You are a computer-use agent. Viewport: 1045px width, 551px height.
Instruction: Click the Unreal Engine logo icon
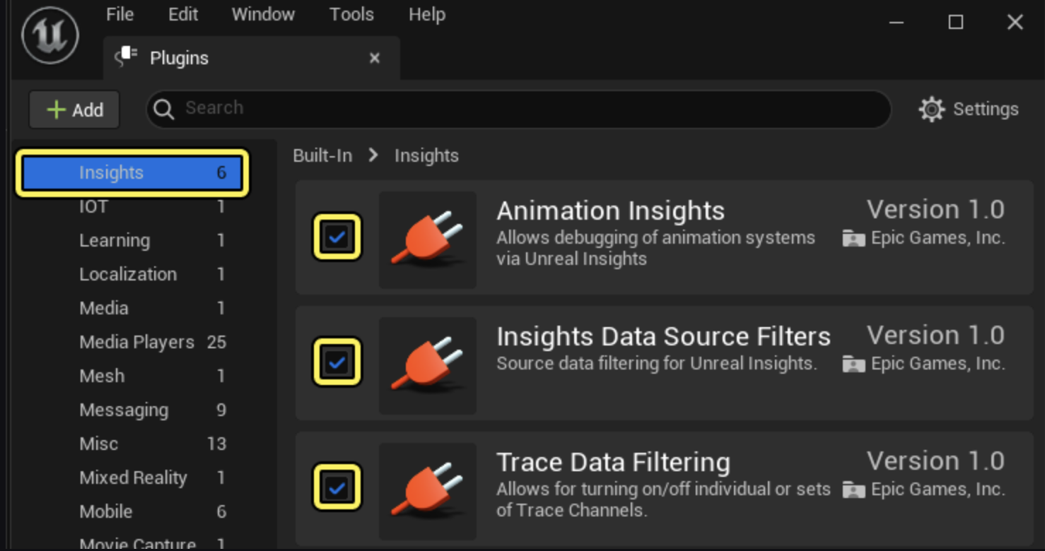coord(49,35)
